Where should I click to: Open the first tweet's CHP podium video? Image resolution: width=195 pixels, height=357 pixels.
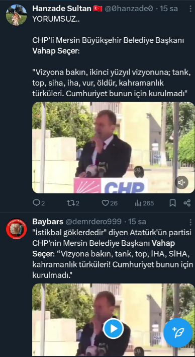pos(113,148)
